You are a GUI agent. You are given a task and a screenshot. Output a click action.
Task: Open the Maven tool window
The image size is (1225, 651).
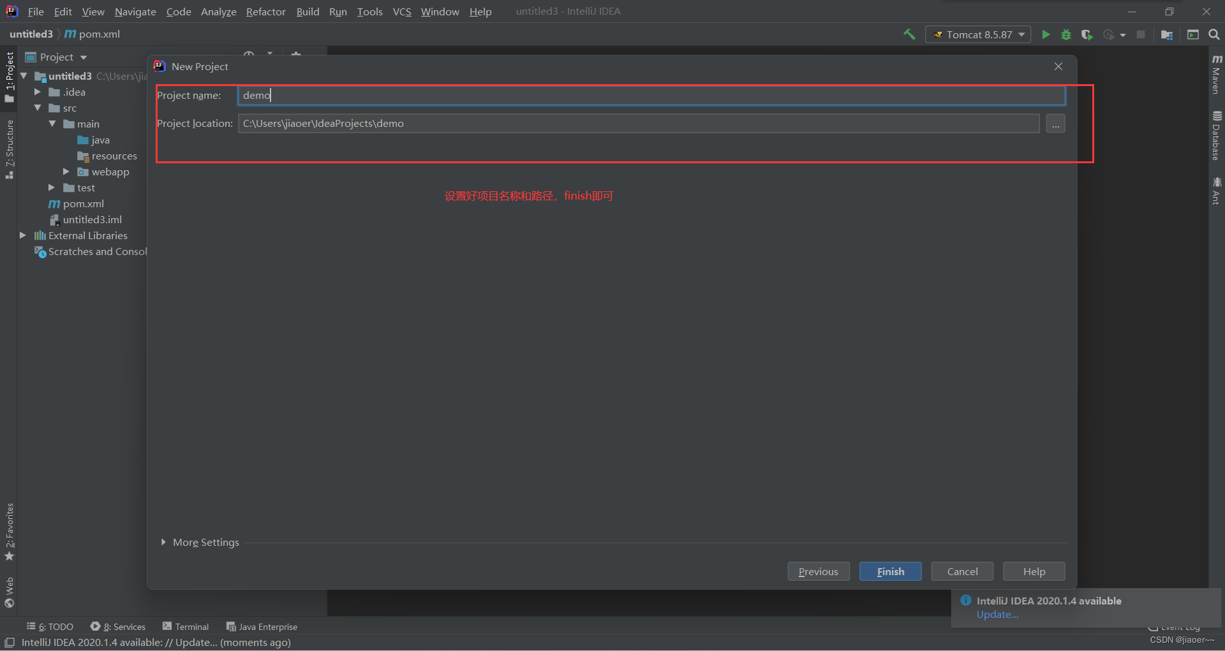point(1217,74)
